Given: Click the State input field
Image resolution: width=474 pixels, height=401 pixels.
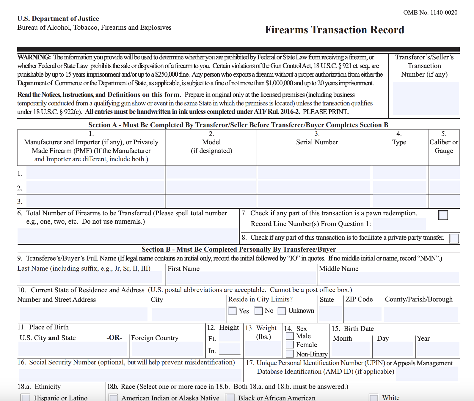Looking at the screenshot, I should 330,314.
